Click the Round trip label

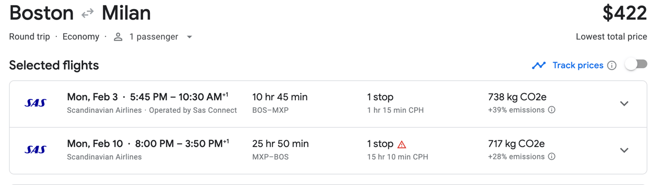[x=30, y=37]
